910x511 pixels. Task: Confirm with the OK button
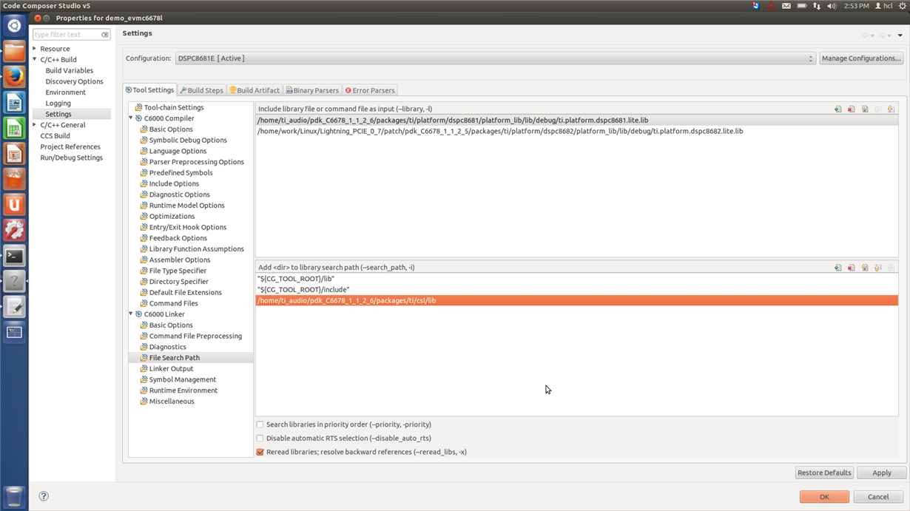click(824, 497)
